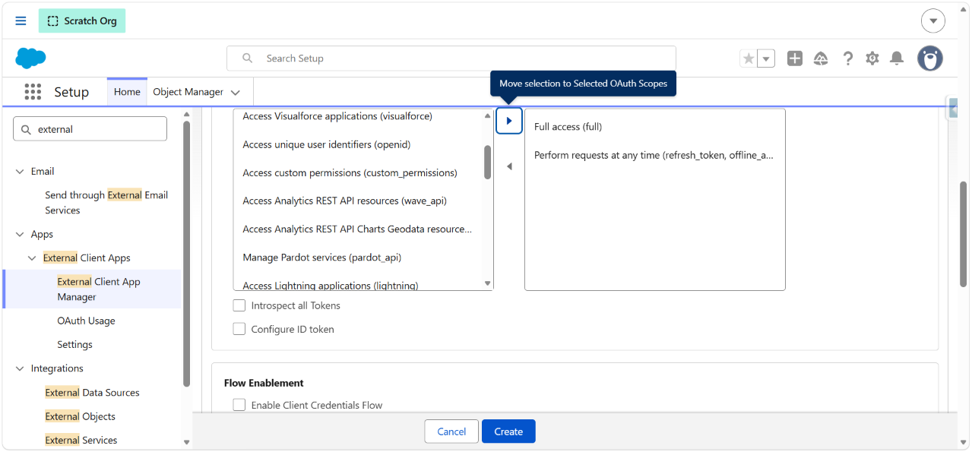Enable Introspect all Tokens checkbox

[x=239, y=305]
